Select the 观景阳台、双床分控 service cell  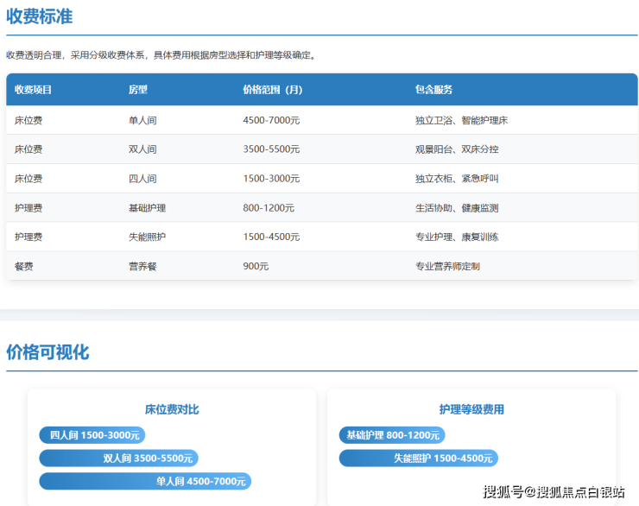(x=457, y=149)
